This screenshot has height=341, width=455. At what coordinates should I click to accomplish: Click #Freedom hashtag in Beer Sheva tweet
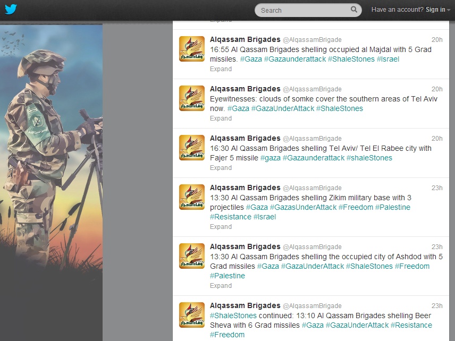click(227, 335)
